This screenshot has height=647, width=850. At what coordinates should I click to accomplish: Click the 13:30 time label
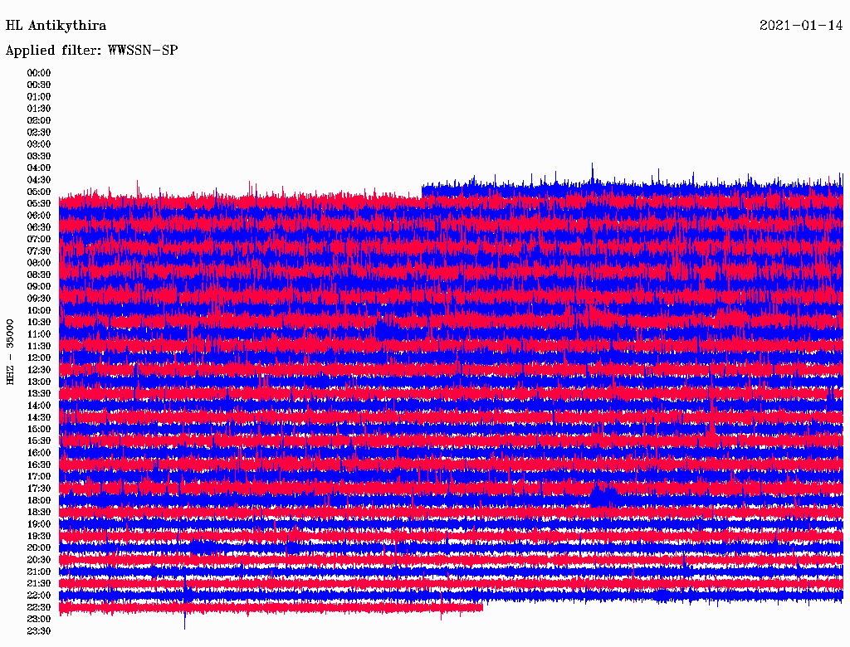(39, 393)
